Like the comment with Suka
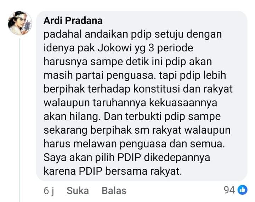This screenshot has width=255, height=202. click(78, 191)
